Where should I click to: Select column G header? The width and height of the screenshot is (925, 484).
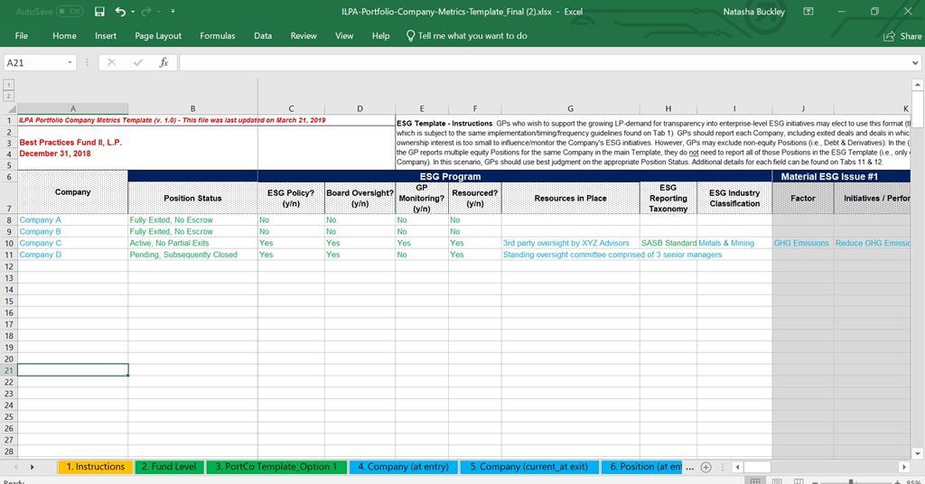click(x=571, y=108)
